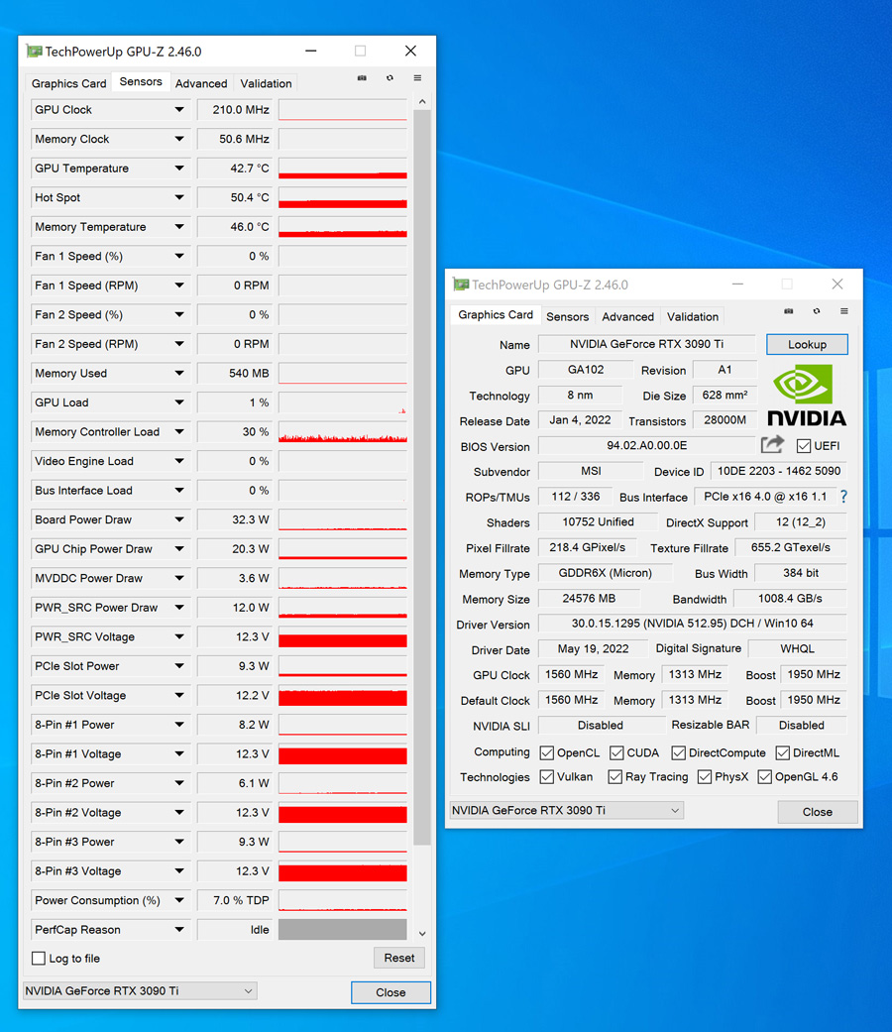Open Power Consumption (%) dropdown arrow
892x1032 pixels.
(179, 900)
